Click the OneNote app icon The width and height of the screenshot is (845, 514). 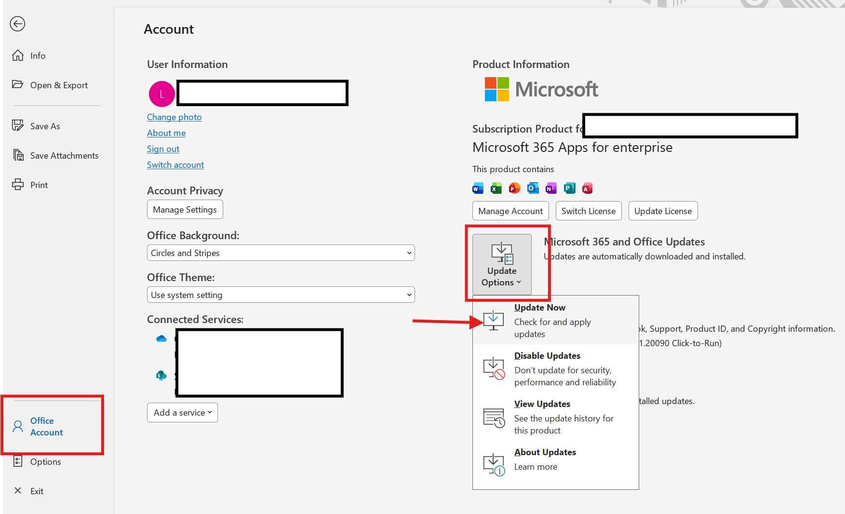click(551, 188)
